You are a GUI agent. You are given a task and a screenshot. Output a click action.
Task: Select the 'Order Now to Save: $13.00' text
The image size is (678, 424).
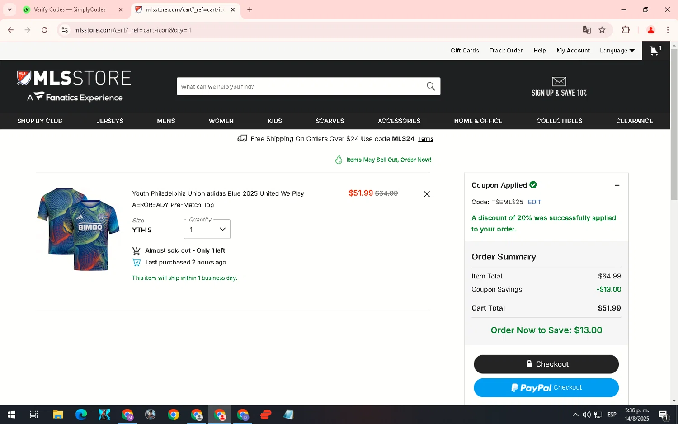(x=546, y=330)
